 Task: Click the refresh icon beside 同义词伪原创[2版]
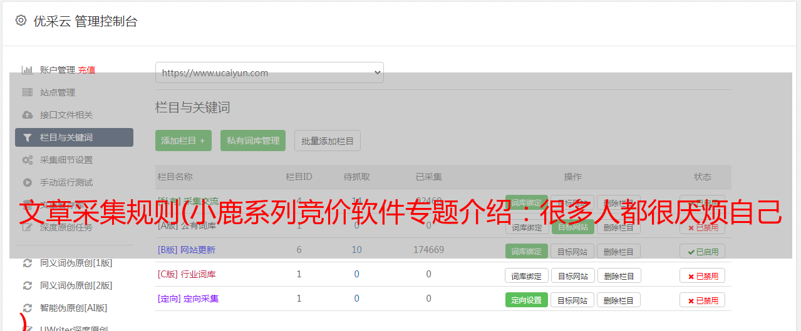click(28, 285)
